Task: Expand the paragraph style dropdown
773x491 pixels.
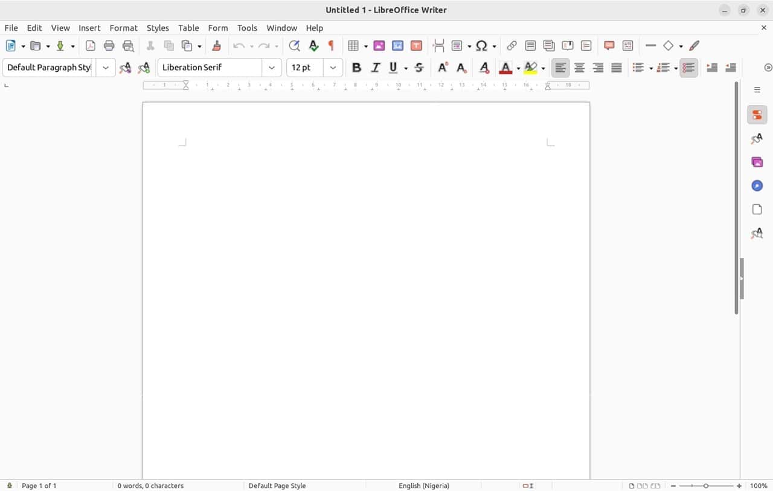Action: 106,67
